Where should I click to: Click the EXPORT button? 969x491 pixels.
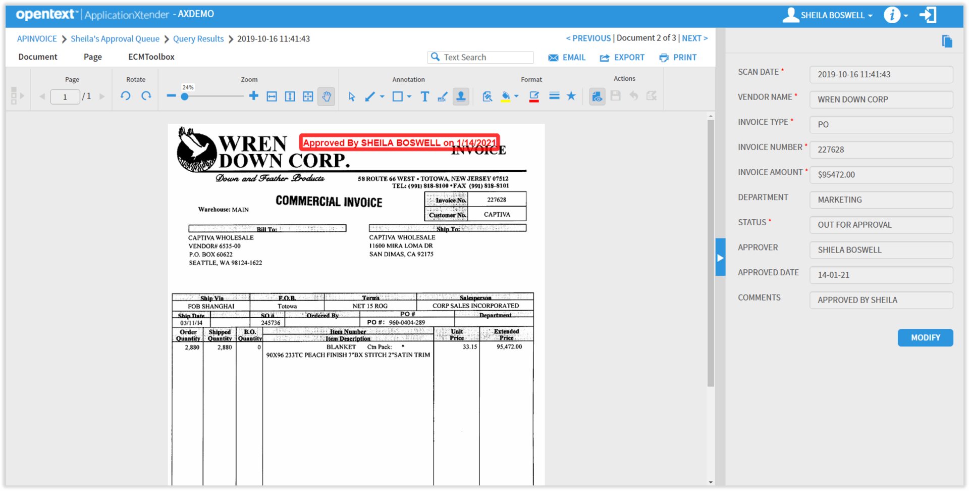coord(622,58)
